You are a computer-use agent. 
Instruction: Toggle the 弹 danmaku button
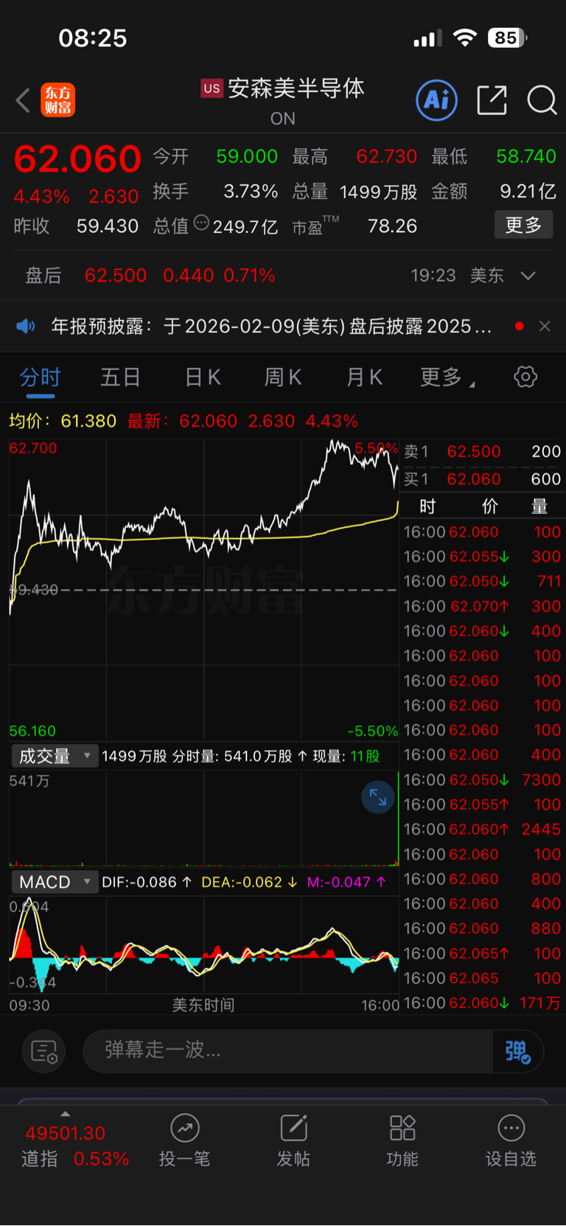pos(518,1051)
